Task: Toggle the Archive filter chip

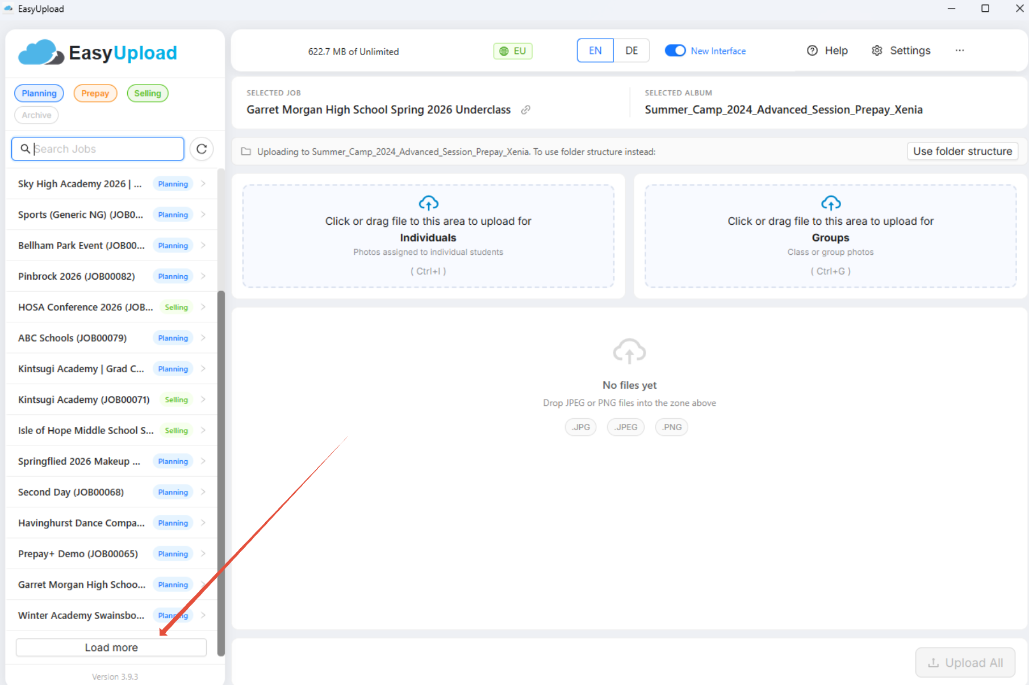Action: tap(36, 115)
